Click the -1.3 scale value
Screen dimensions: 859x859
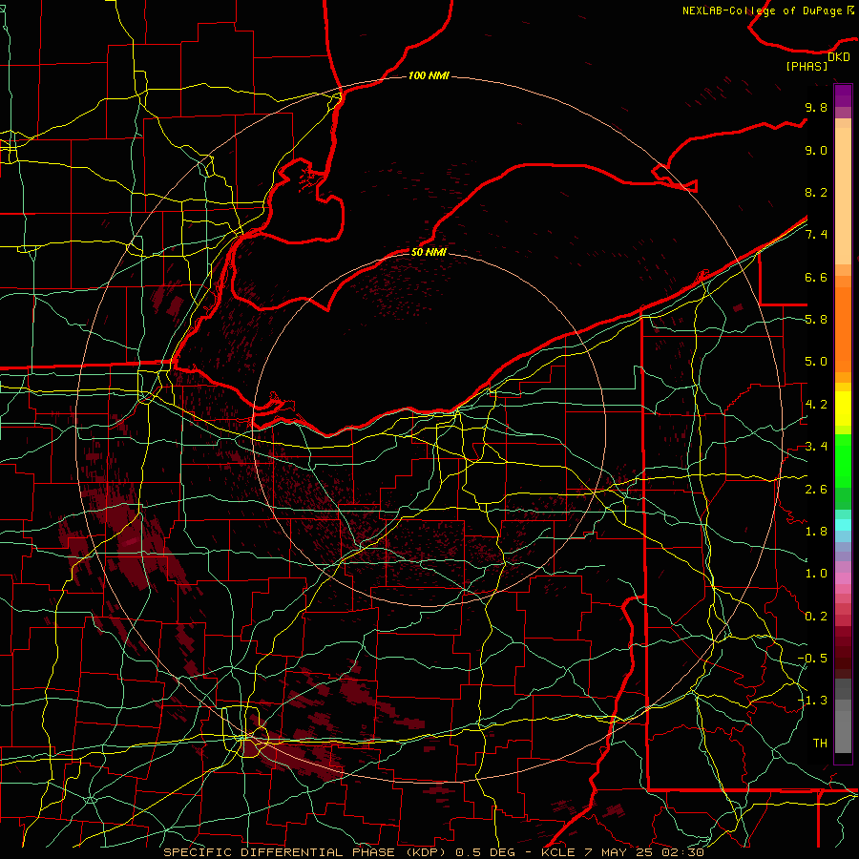click(x=812, y=702)
